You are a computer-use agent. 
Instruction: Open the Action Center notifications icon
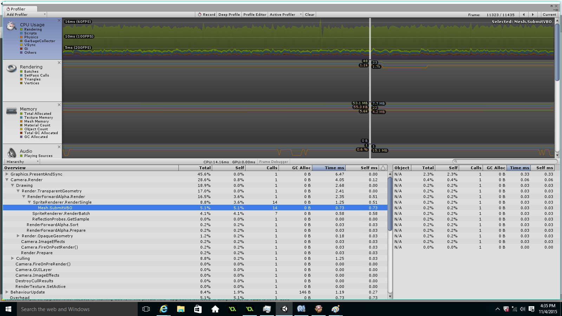click(x=531, y=309)
